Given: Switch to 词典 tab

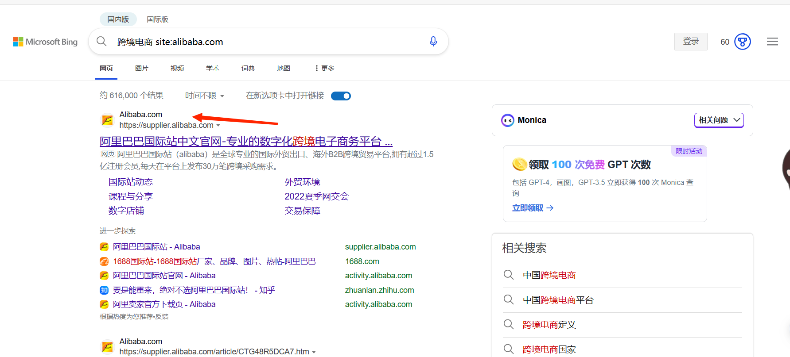Looking at the screenshot, I should [x=248, y=68].
